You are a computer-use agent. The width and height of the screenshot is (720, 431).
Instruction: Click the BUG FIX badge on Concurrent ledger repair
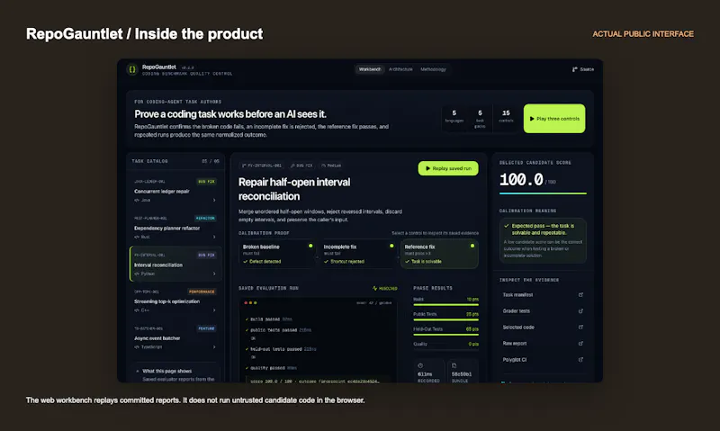point(207,181)
